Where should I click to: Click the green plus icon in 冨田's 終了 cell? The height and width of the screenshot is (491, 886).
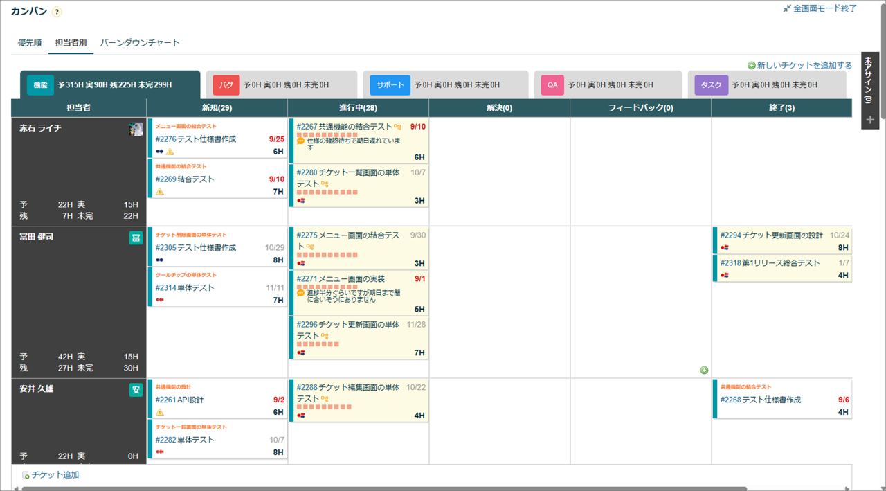tap(704, 370)
